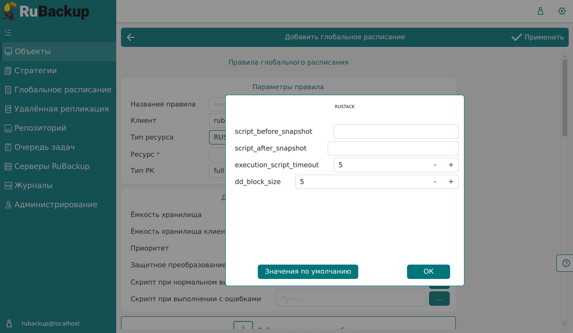Reset with Значения по умолчанию button
Screen dimensions: 573x333
(x=308, y=271)
